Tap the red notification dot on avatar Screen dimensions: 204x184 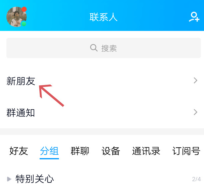pyautogui.click(x=24, y=9)
